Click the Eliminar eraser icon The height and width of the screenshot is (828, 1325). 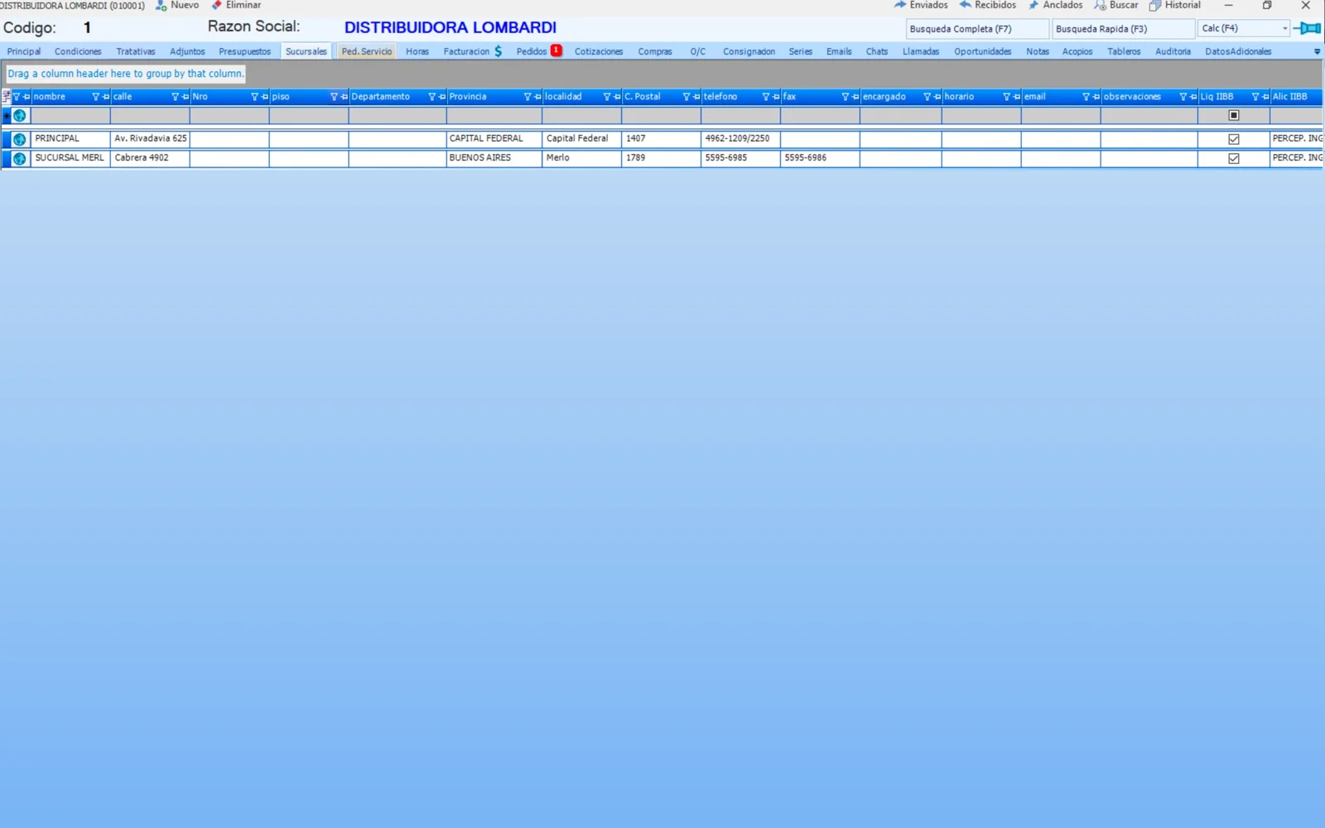coord(217,5)
